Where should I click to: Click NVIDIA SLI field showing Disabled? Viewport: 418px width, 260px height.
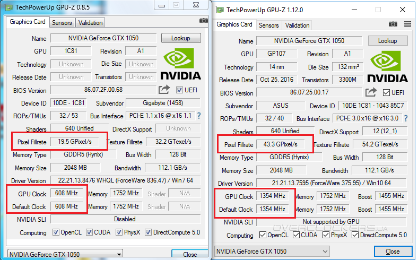point(126,219)
